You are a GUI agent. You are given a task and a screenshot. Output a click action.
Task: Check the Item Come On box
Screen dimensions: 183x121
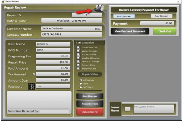click(78, 47)
